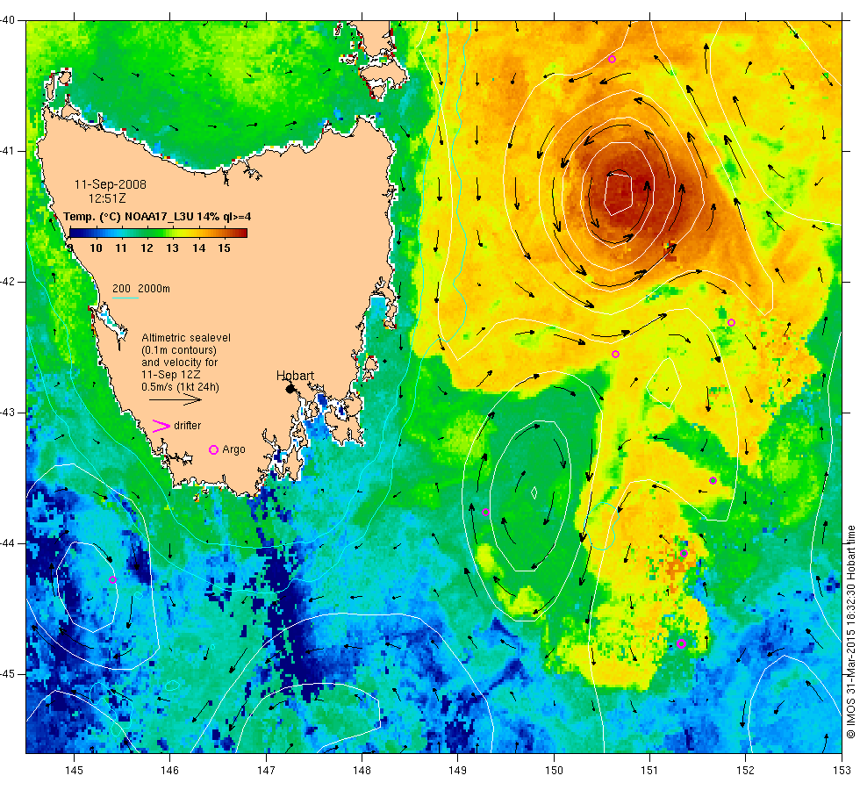Screen dimensions: 860x790
Task: Click the cyan depth contour legend line
Action: pos(125,298)
